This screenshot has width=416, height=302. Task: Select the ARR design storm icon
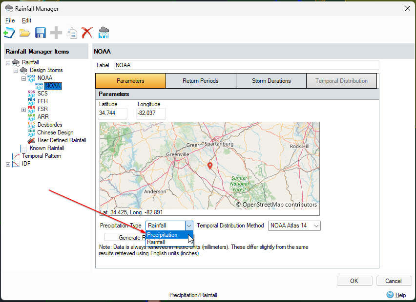pos(31,116)
